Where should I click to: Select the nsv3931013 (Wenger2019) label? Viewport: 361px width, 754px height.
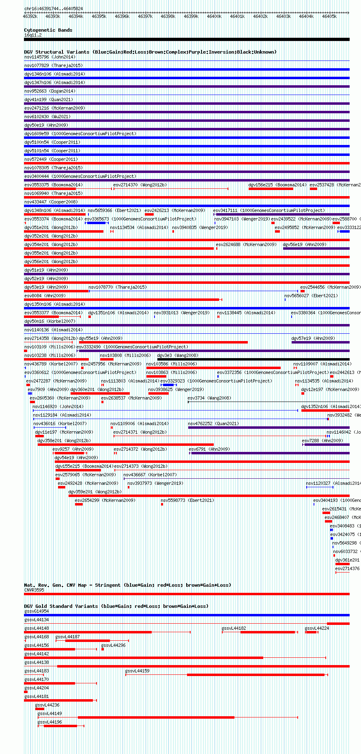(182, 313)
